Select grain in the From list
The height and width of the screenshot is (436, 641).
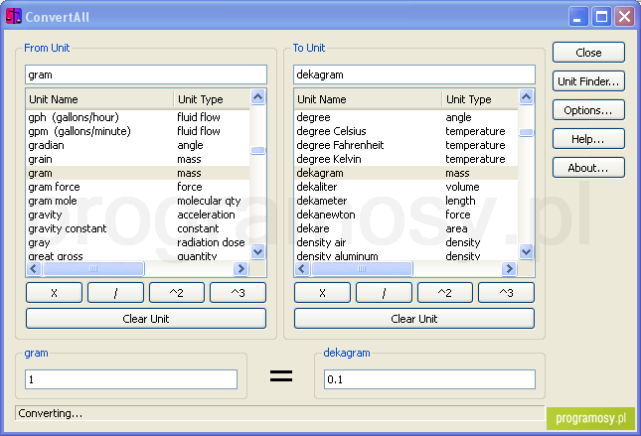click(138, 159)
